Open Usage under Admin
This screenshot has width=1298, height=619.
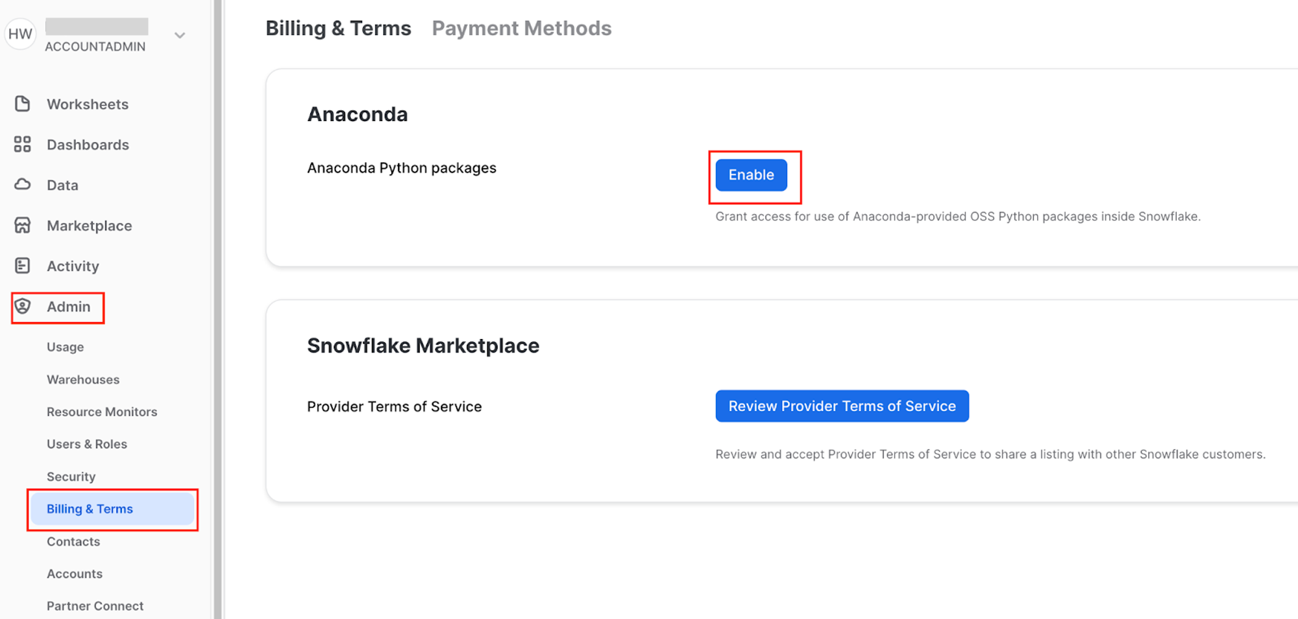65,347
